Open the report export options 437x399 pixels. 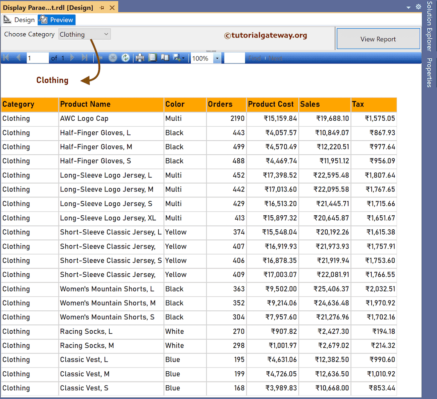(178, 58)
